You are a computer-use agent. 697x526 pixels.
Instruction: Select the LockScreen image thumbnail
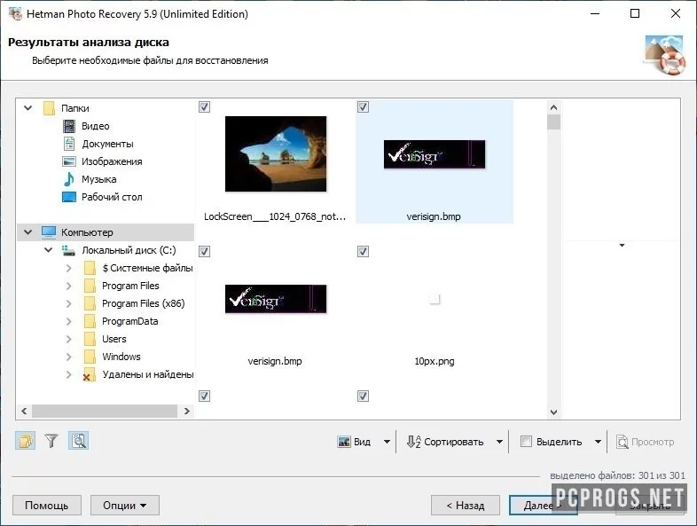coord(276,153)
